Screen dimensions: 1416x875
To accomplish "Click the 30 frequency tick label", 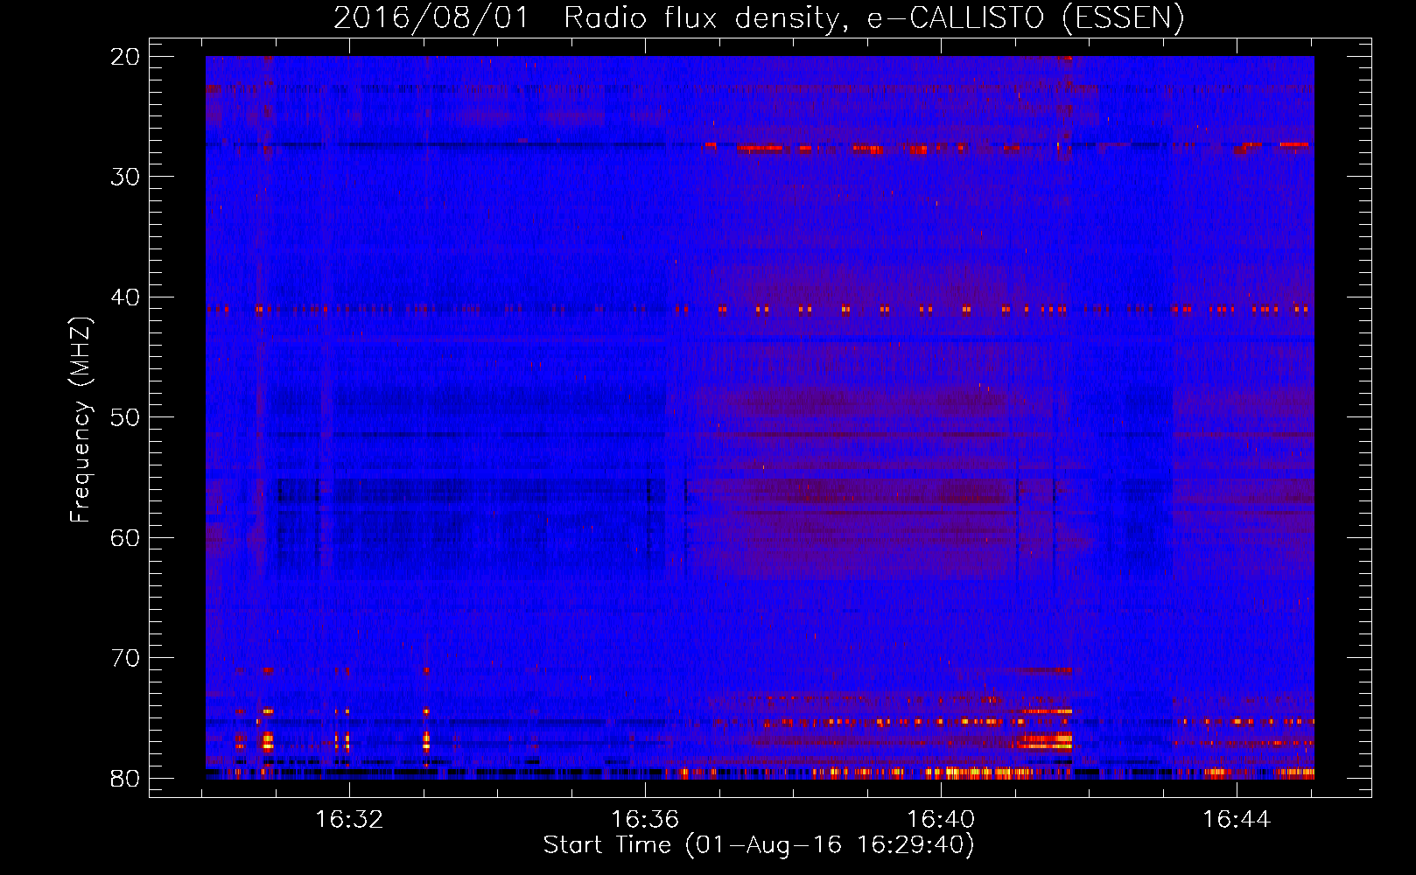I will pos(125,177).
